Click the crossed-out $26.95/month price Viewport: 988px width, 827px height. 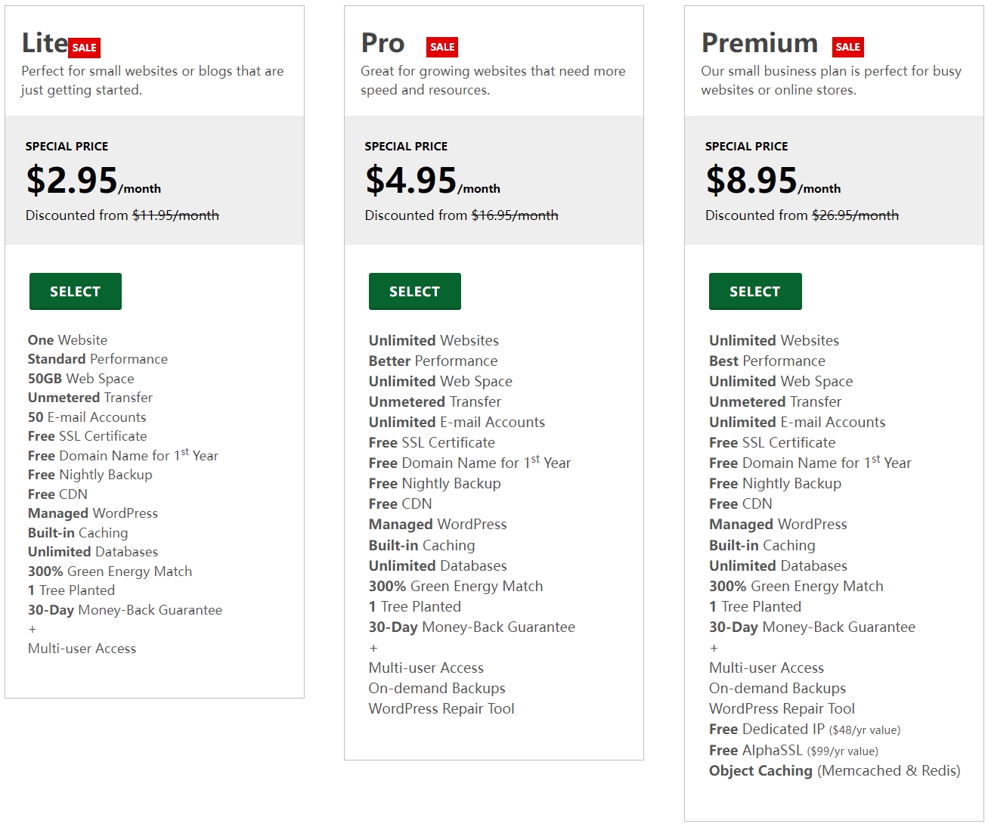point(855,215)
